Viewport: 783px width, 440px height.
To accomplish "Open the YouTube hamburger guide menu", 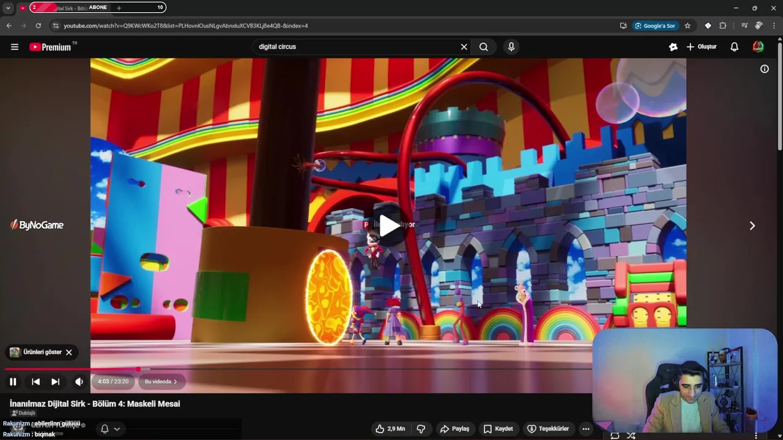I will [15, 46].
